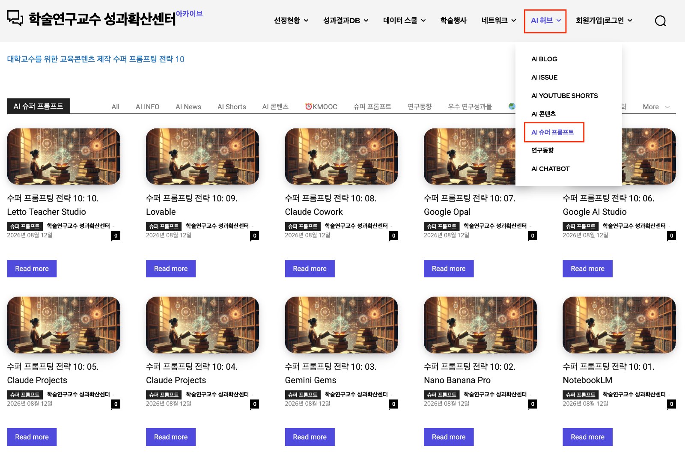Open comment count on Google Opal post
685x455 pixels.
(x=533, y=235)
